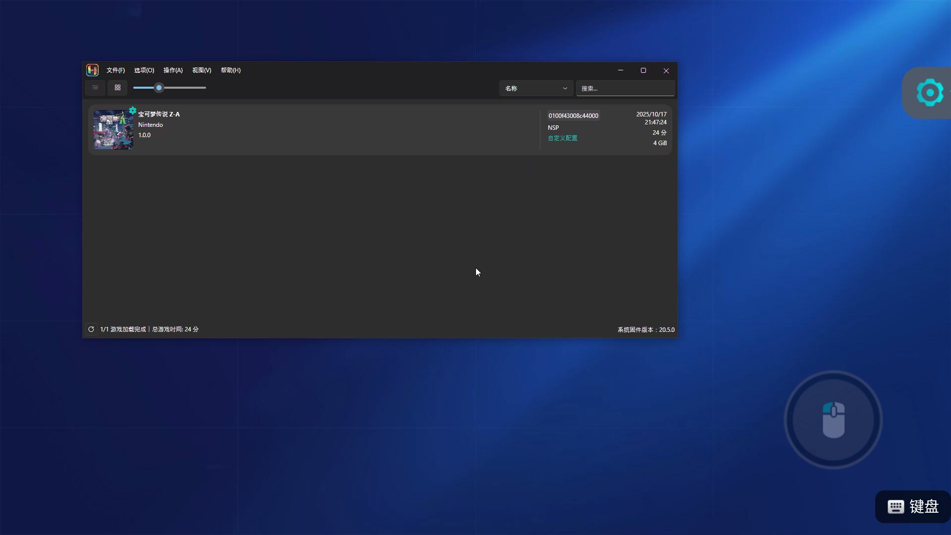Select the 宝可梦传说 Z-A game thumbnail
951x535 pixels.
tap(113, 130)
